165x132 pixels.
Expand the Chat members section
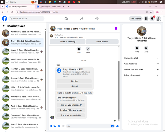pos(142,64)
